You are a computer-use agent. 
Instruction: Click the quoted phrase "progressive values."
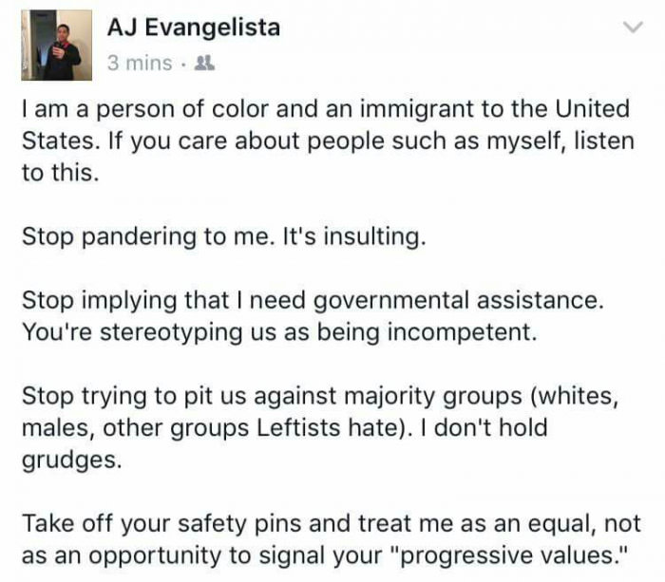(511, 555)
